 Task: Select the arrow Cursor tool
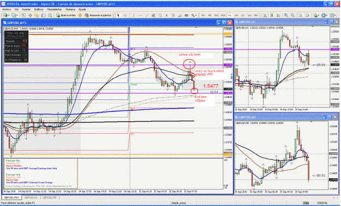(x=118, y=15)
